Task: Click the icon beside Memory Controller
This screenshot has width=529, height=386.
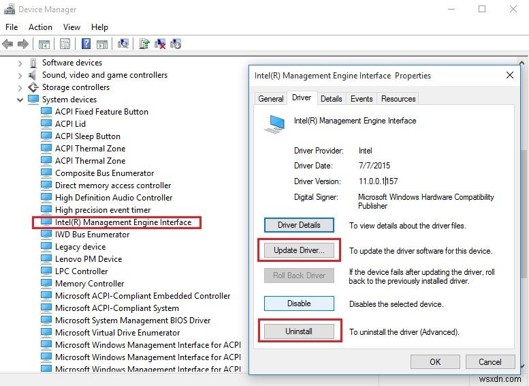Action: 46,283
